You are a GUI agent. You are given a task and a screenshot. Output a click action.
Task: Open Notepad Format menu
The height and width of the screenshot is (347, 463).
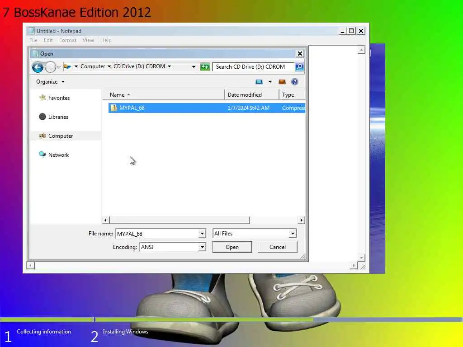point(68,40)
